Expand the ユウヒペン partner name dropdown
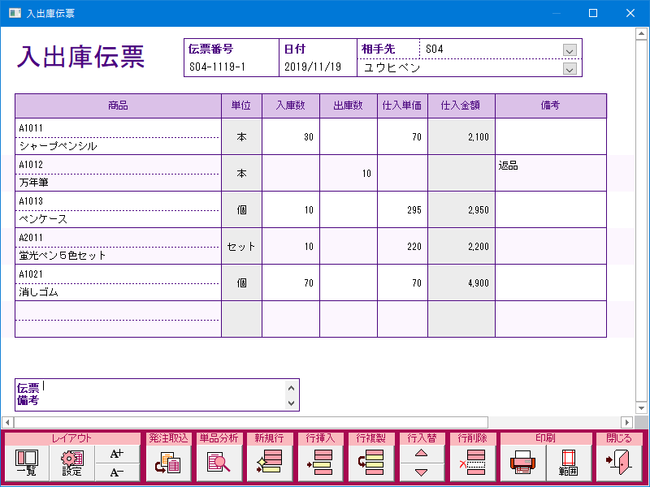Image resolution: width=650 pixels, height=487 pixels. click(x=570, y=69)
